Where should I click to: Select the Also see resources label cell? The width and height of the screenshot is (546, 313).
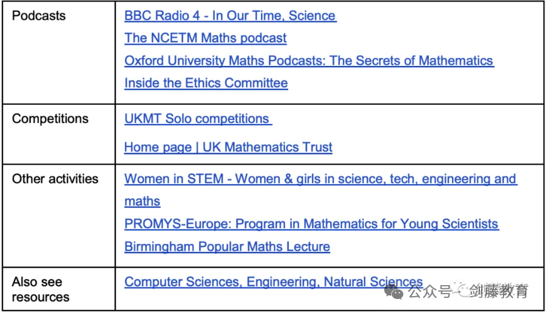tap(59, 289)
